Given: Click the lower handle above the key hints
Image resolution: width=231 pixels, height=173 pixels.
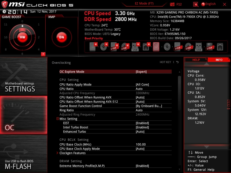Looking at the screenshot, I should pos(206,147).
